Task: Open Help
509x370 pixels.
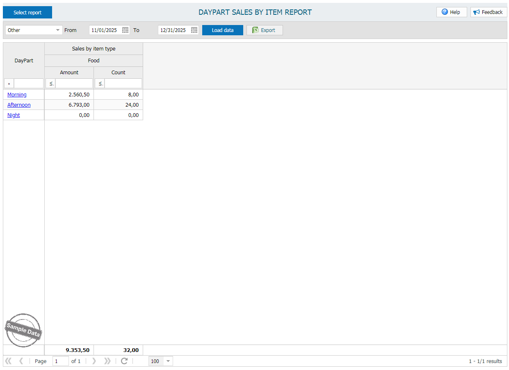Action: [451, 12]
